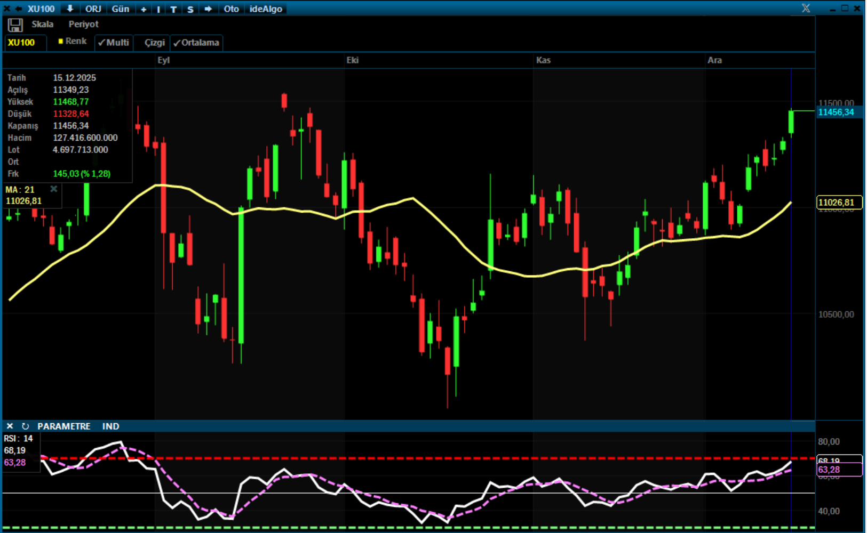Click the right arrow icon before Oto

tap(208, 9)
